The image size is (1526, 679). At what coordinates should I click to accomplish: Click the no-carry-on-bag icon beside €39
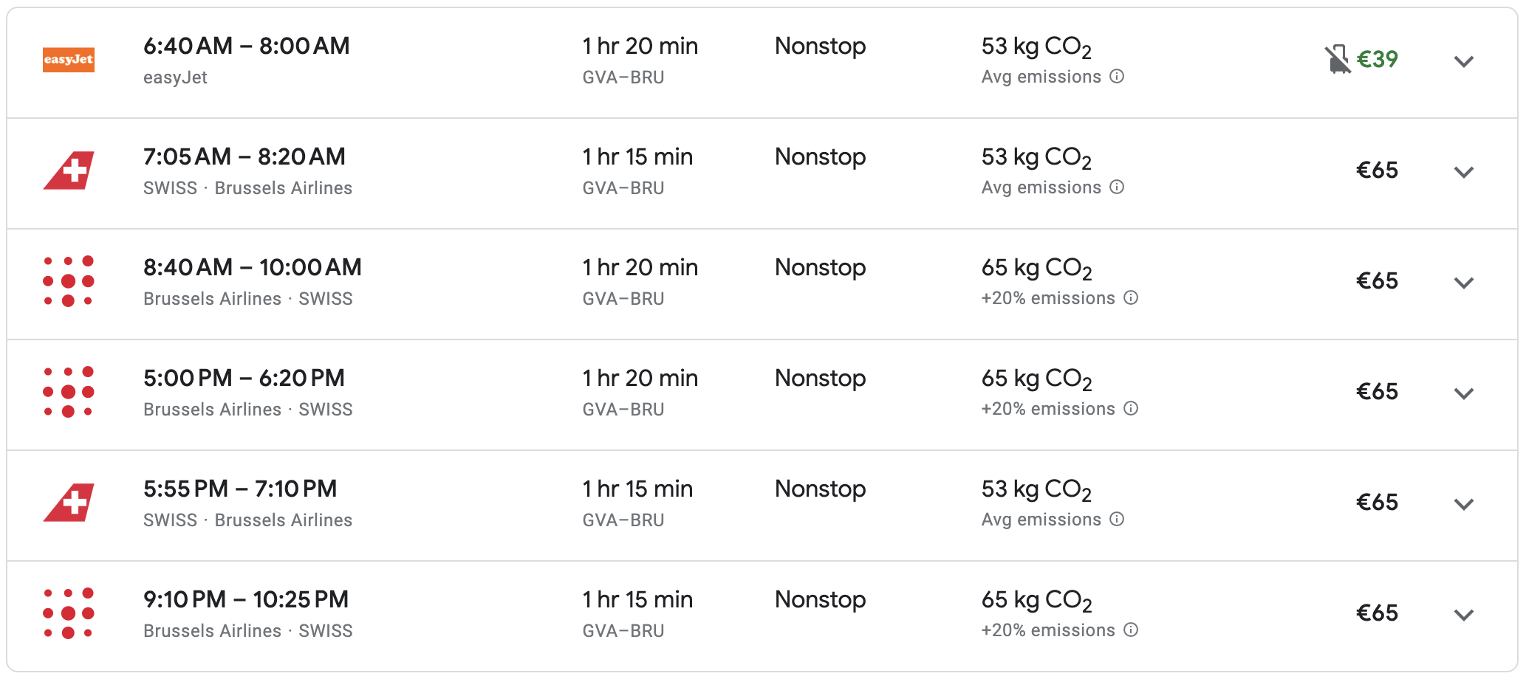pos(1337,59)
